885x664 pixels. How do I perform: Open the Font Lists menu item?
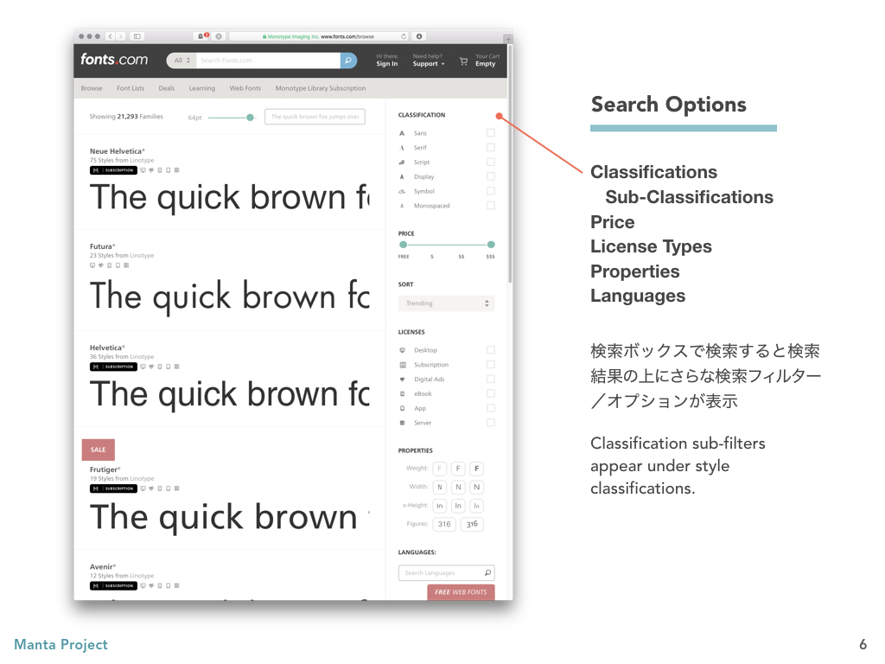tap(131, 88)
